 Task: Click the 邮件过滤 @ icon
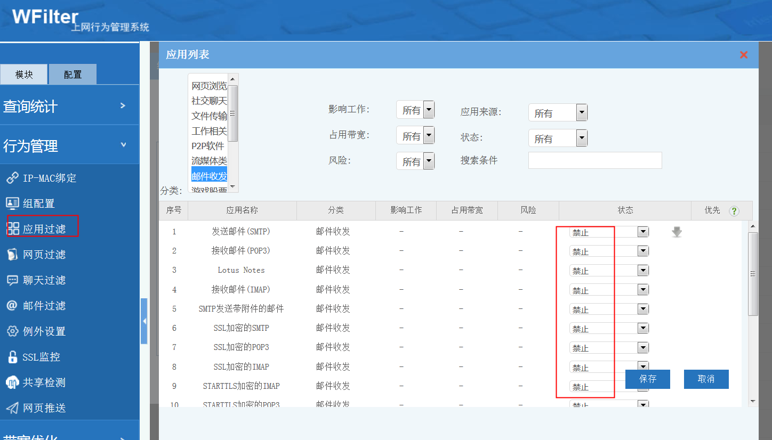pyautogui.click(x=12, y=306)
